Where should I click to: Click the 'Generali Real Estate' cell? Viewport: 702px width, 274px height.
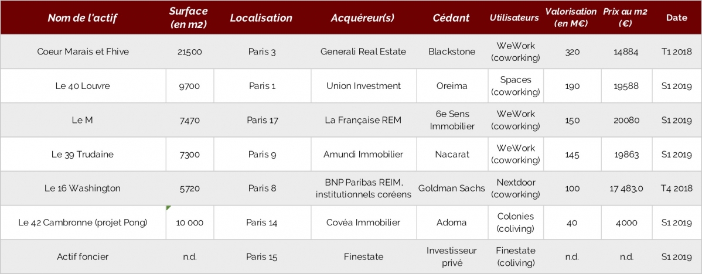[363, 52]
